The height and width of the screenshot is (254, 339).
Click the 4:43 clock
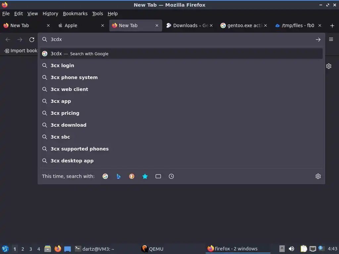(x=332, y=249)
